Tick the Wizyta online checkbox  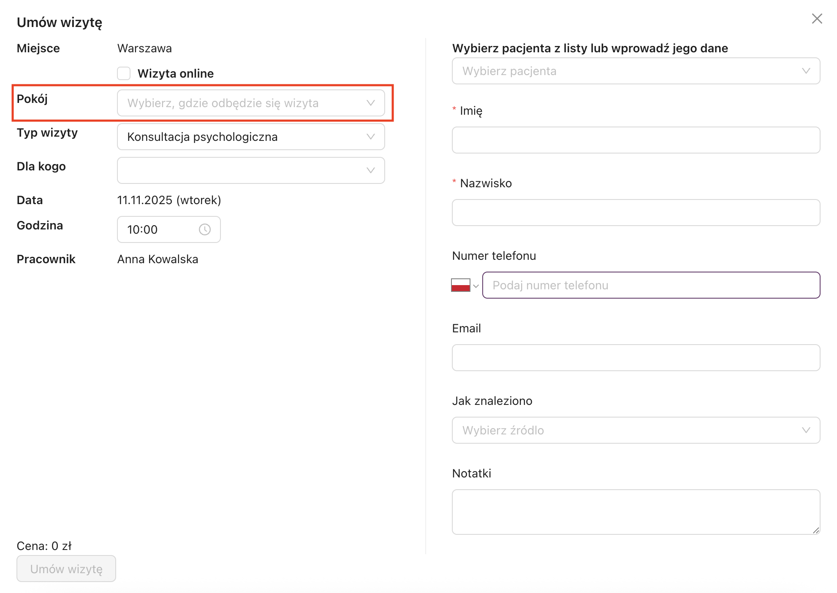tap(124, 73)
